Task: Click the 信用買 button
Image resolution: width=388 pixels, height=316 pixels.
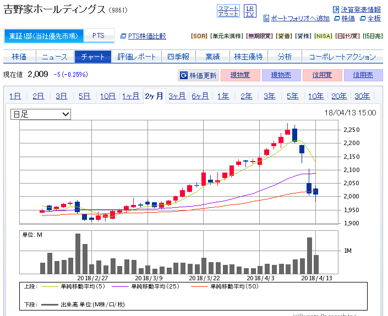Action: (x=322, y=75)
